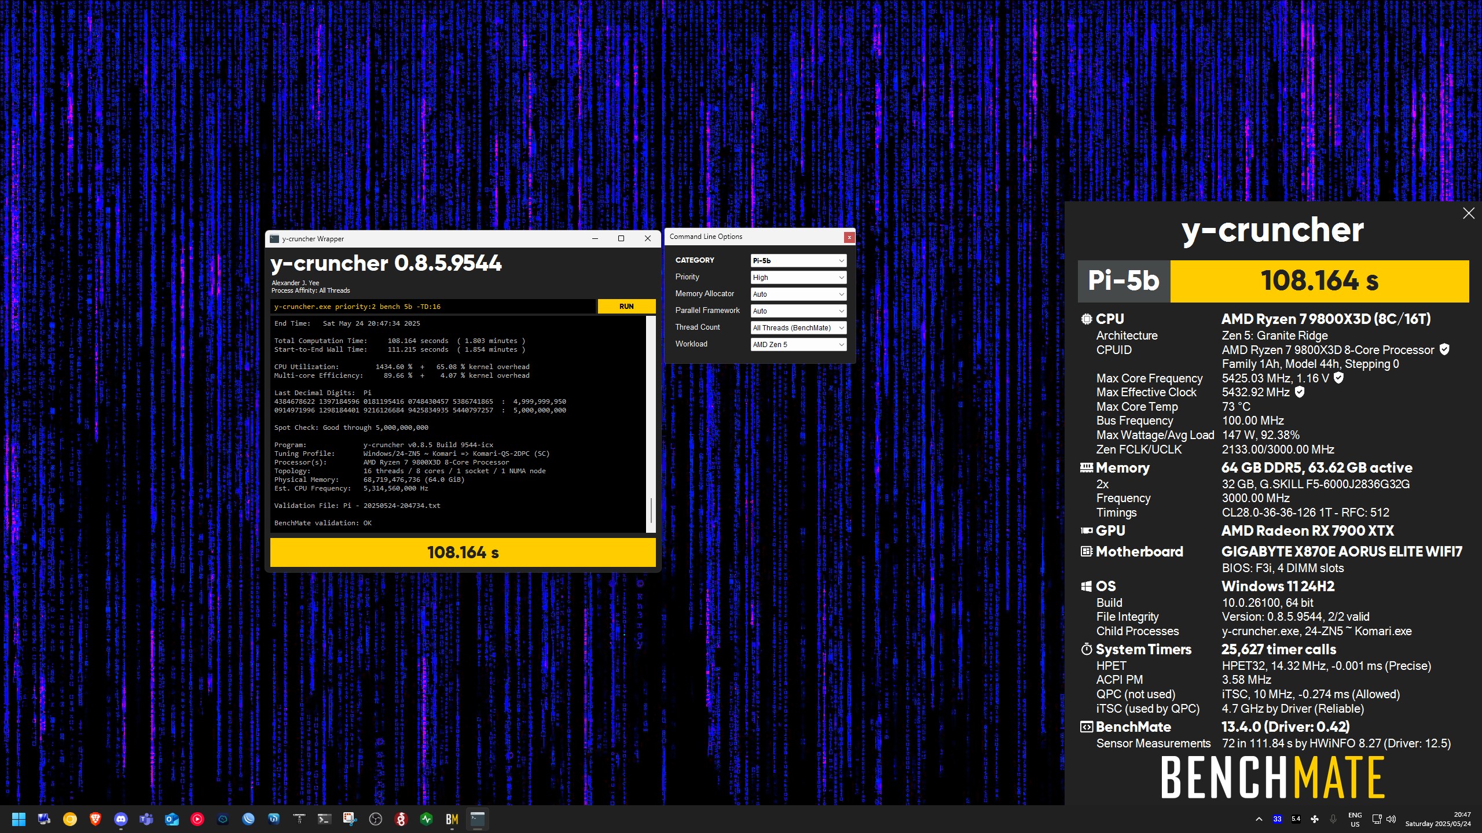The width and height of the screenshot is (1482, 833).
Task: Show hidden system tray icons
Action: click(1259, 819)
